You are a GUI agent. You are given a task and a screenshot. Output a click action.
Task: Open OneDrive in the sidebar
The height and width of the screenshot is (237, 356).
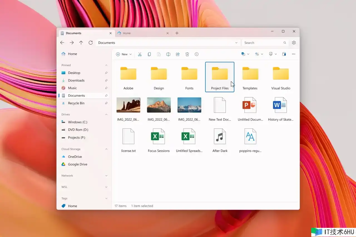click(x=84, y=157)
